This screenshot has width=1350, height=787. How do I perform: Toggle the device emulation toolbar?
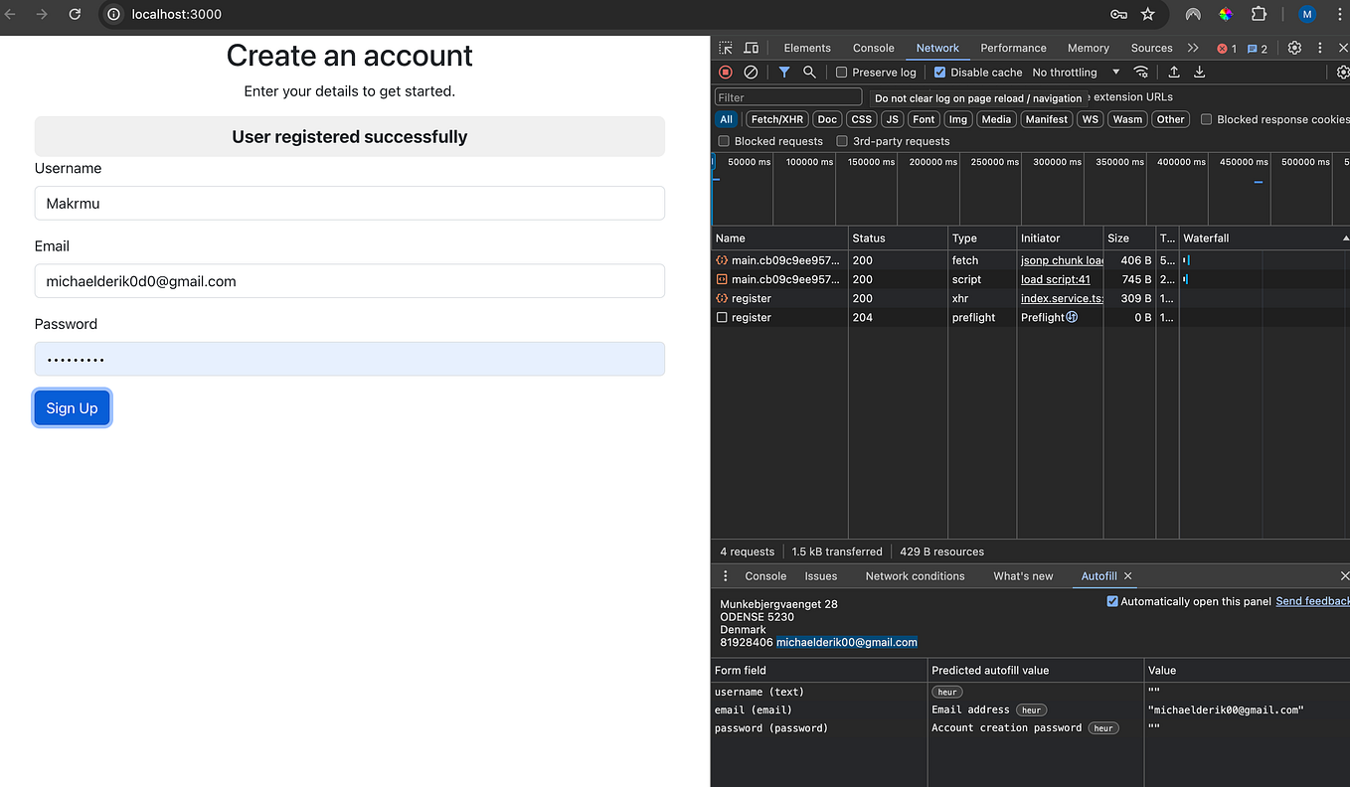click(x=751, y=47)
